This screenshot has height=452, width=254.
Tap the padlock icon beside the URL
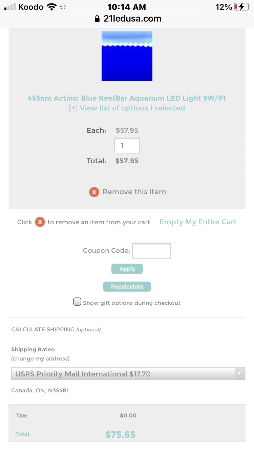coord(98,19)
